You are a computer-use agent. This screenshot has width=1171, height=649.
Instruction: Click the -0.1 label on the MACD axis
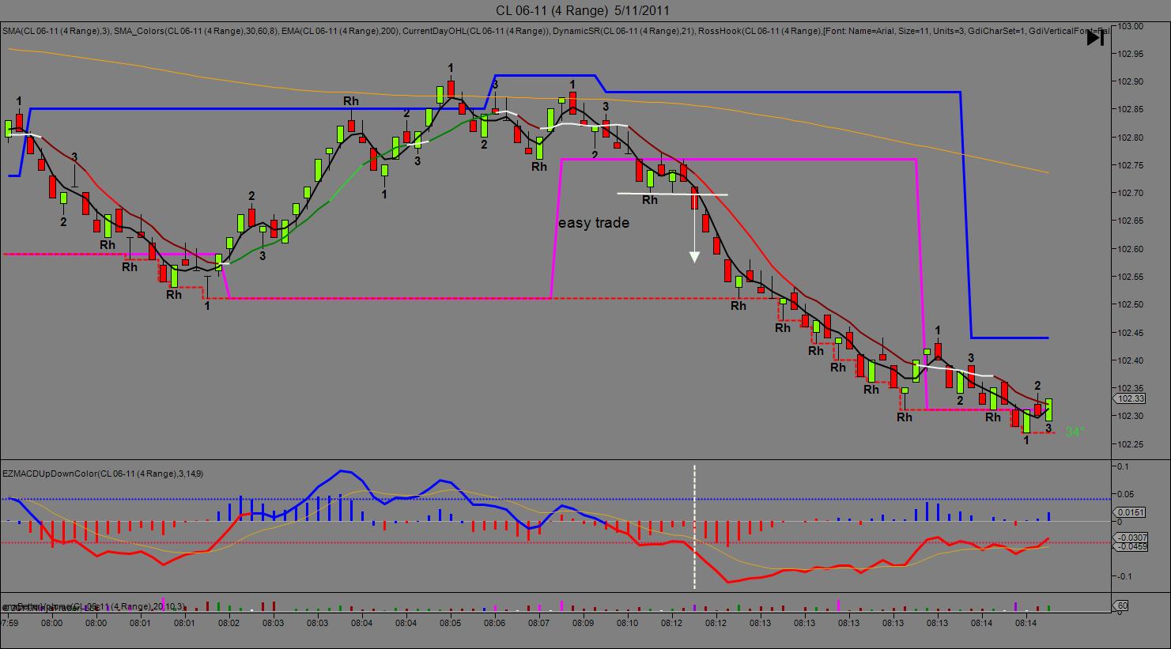point(1123,576)
